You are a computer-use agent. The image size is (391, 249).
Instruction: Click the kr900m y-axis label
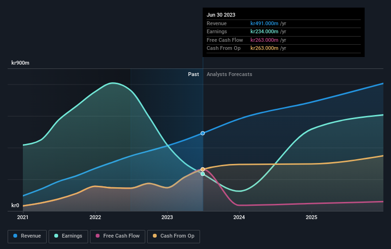pos(20,63)
